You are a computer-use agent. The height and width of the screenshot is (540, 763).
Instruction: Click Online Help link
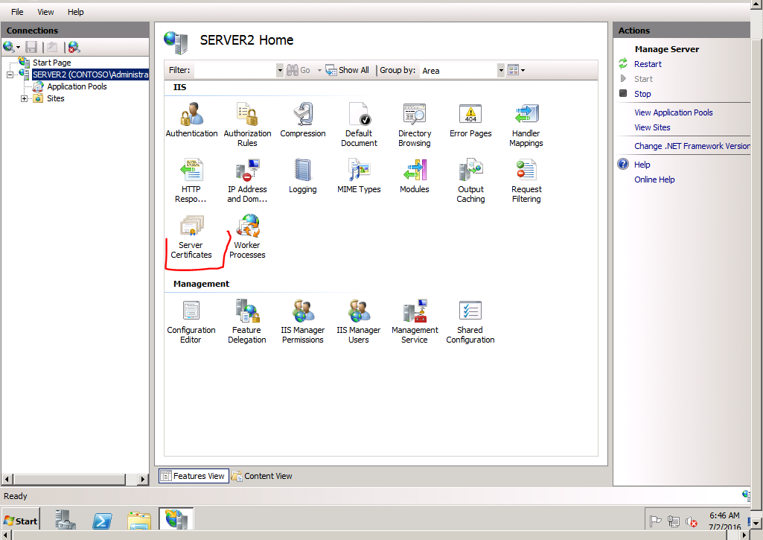654,180
